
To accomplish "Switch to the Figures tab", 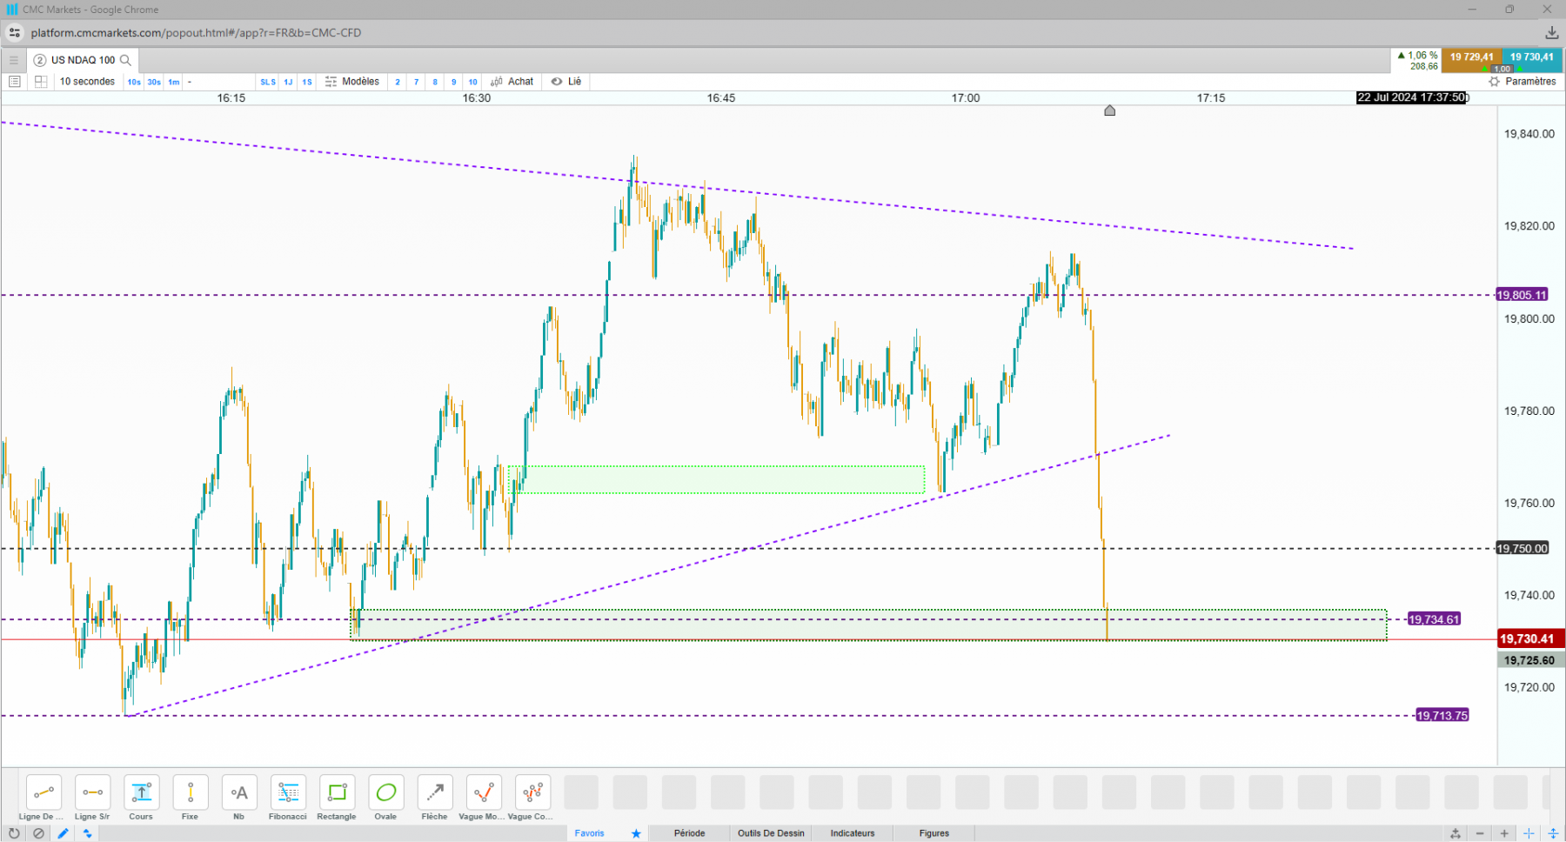I will click(x=934, y=833).
